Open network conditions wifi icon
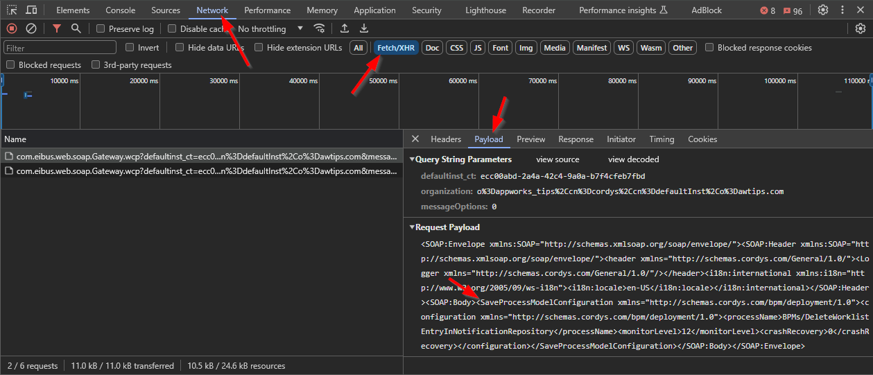Screen dimensions: 873x375 [320, 28]
